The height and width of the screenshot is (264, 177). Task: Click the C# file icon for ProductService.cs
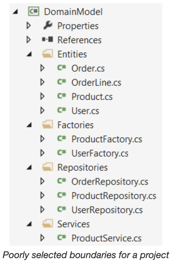(x=62, y=237)
